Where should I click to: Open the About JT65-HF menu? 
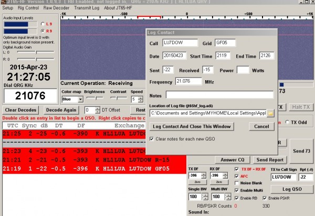(118, 8)
